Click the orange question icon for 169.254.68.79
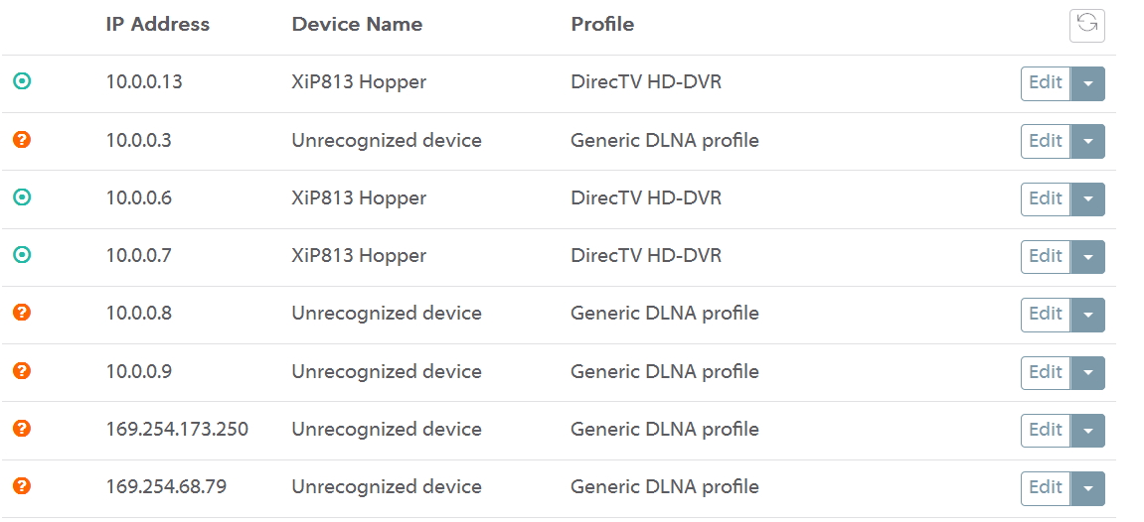Screen dimensions: 1144x522 pos(22,486)
